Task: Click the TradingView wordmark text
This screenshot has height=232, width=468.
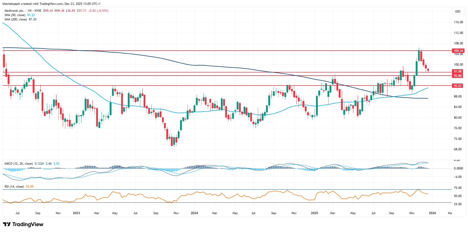Action: [28, 224]
